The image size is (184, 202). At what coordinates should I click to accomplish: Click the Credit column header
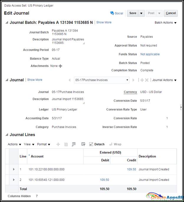pos(124,160)
